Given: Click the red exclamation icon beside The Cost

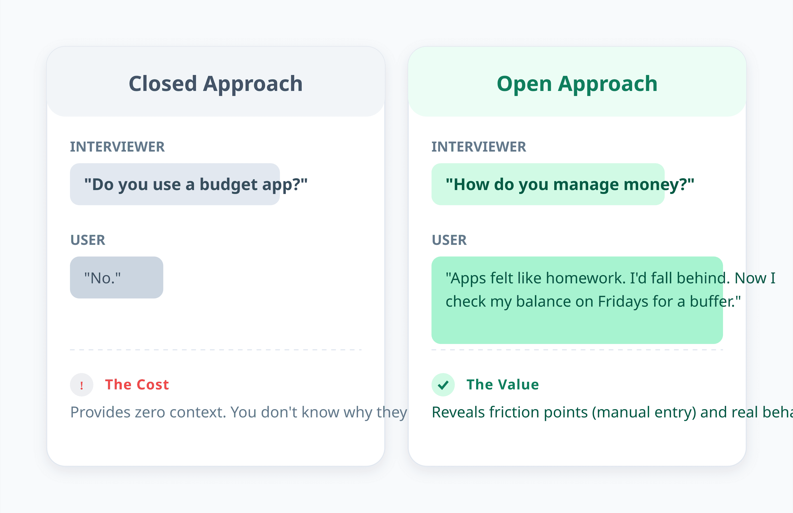Looking at the screenshot, I should coord(82,385).
